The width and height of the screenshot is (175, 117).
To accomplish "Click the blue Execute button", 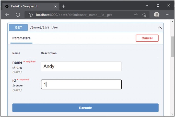I will coord(85,108).
